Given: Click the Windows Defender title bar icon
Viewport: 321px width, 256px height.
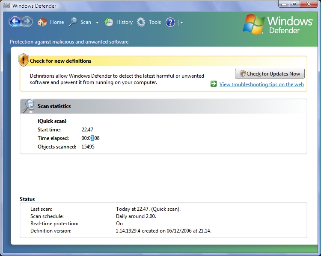Looking at the screenshot, I should click(x=6, y=6).
